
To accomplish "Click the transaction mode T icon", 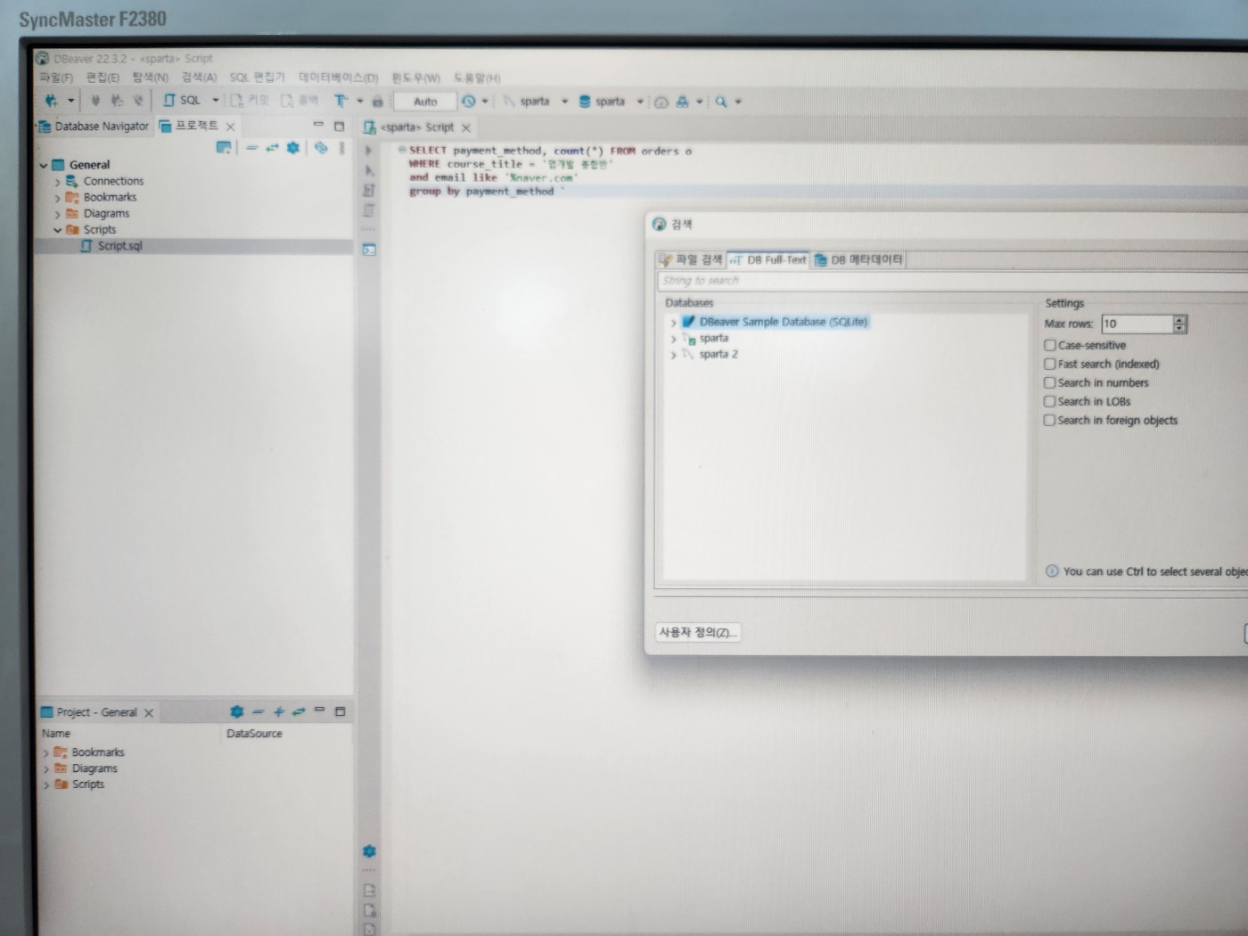I will [x=341, y=101].
